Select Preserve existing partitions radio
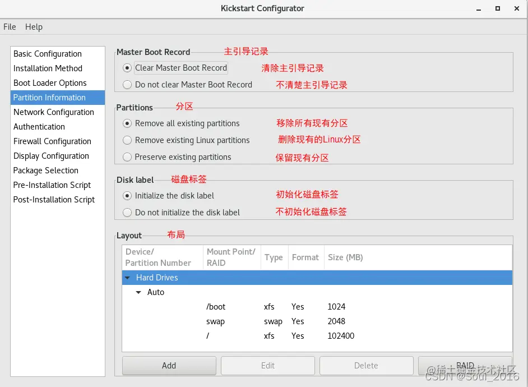 127,157
